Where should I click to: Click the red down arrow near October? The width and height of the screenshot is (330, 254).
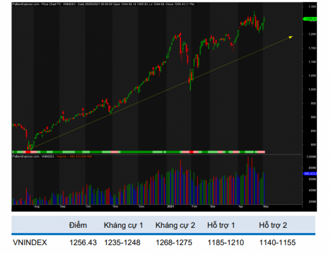[83, 109]
